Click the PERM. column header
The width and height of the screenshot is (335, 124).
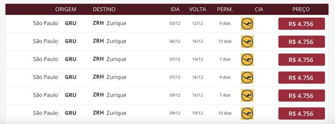225,9
